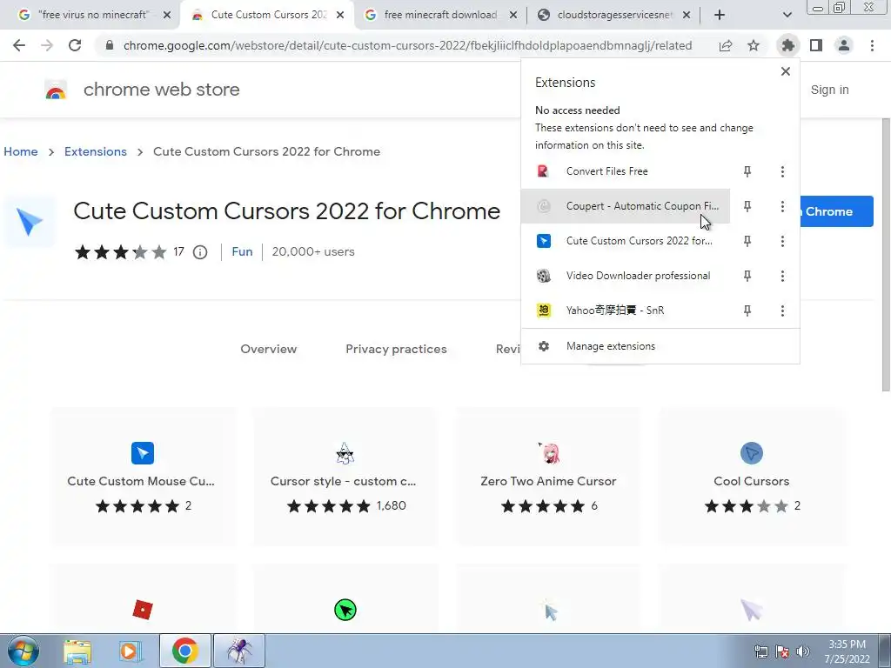
Task: Click the Yahoo SnR extension icon
Action: tap(543, 311)
